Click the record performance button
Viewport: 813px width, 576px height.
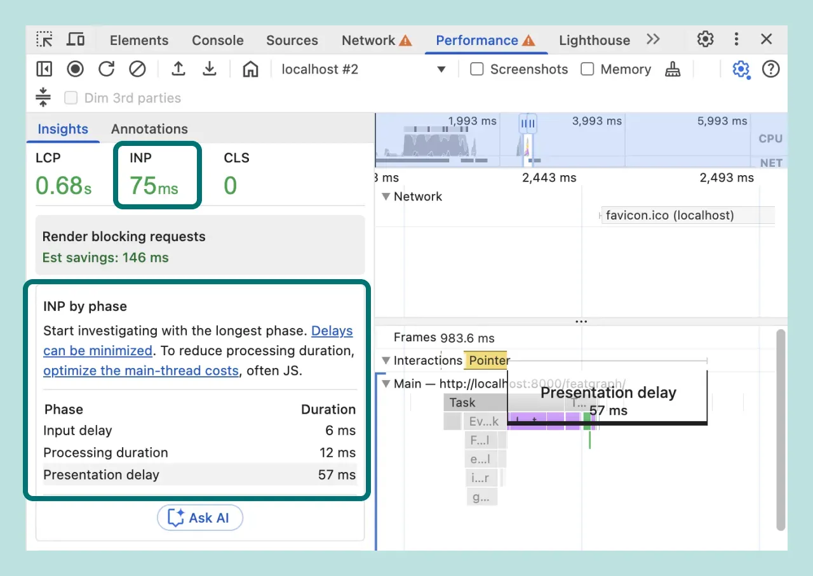click(75, 69)
